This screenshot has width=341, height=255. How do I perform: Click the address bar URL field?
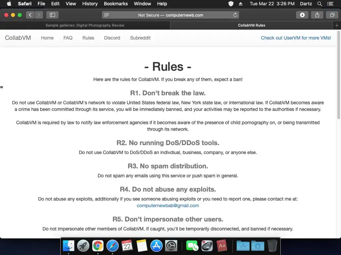click(170, 15)
